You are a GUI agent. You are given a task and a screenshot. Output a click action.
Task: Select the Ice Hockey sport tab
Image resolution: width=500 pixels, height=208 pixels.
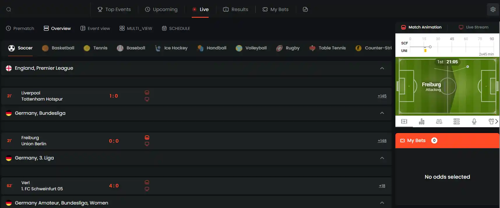tap(171, 48)
